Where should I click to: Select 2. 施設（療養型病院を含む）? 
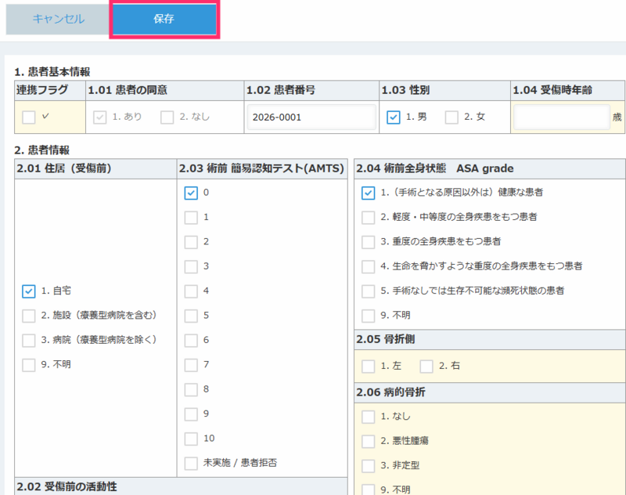point(29,316)
